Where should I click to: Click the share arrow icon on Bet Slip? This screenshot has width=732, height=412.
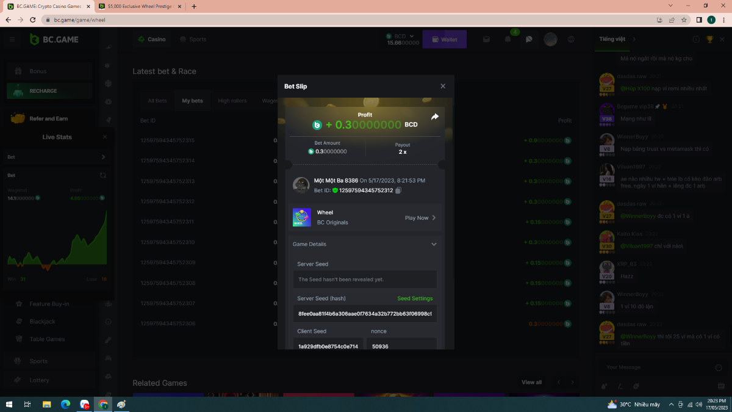[x=434, y=117]
